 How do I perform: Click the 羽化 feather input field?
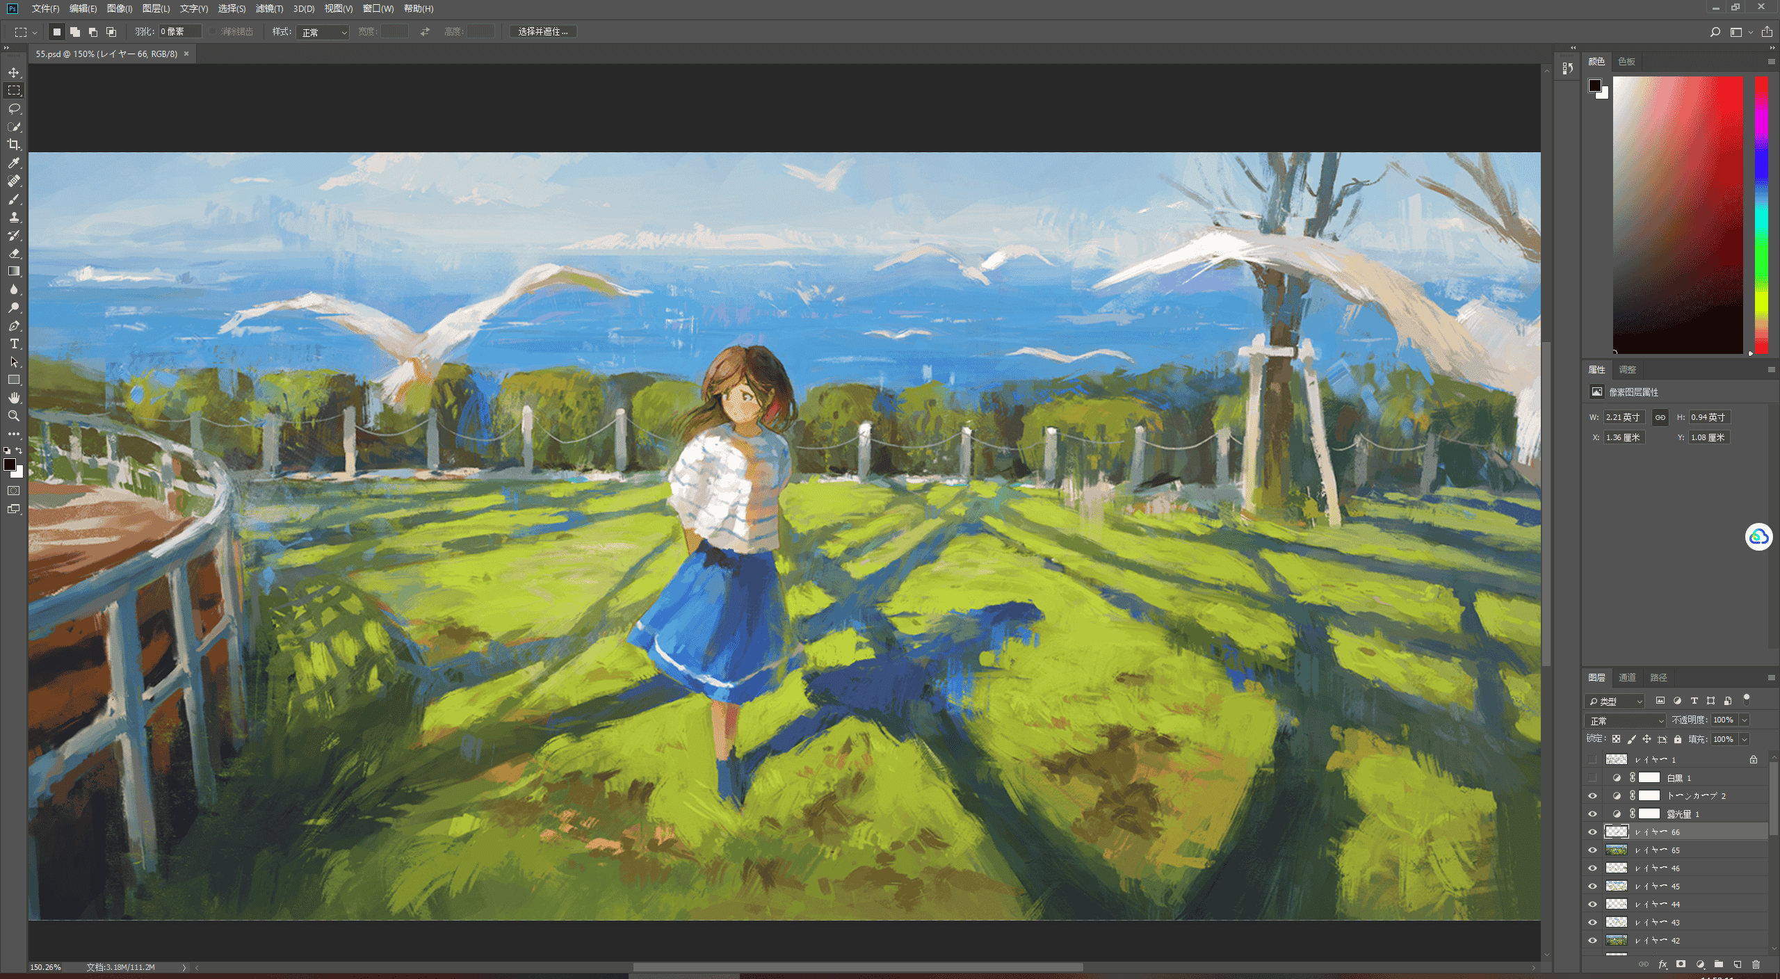pyautogui.click(x=179, y=31)
